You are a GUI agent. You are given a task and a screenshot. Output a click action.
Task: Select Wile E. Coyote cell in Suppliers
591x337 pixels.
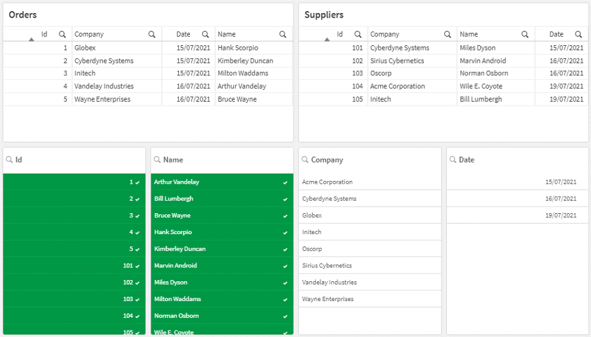[x=496, y=86]
